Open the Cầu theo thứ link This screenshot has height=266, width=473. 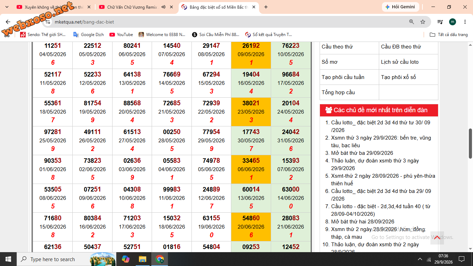pyautogui.click(x=337, y=47)
